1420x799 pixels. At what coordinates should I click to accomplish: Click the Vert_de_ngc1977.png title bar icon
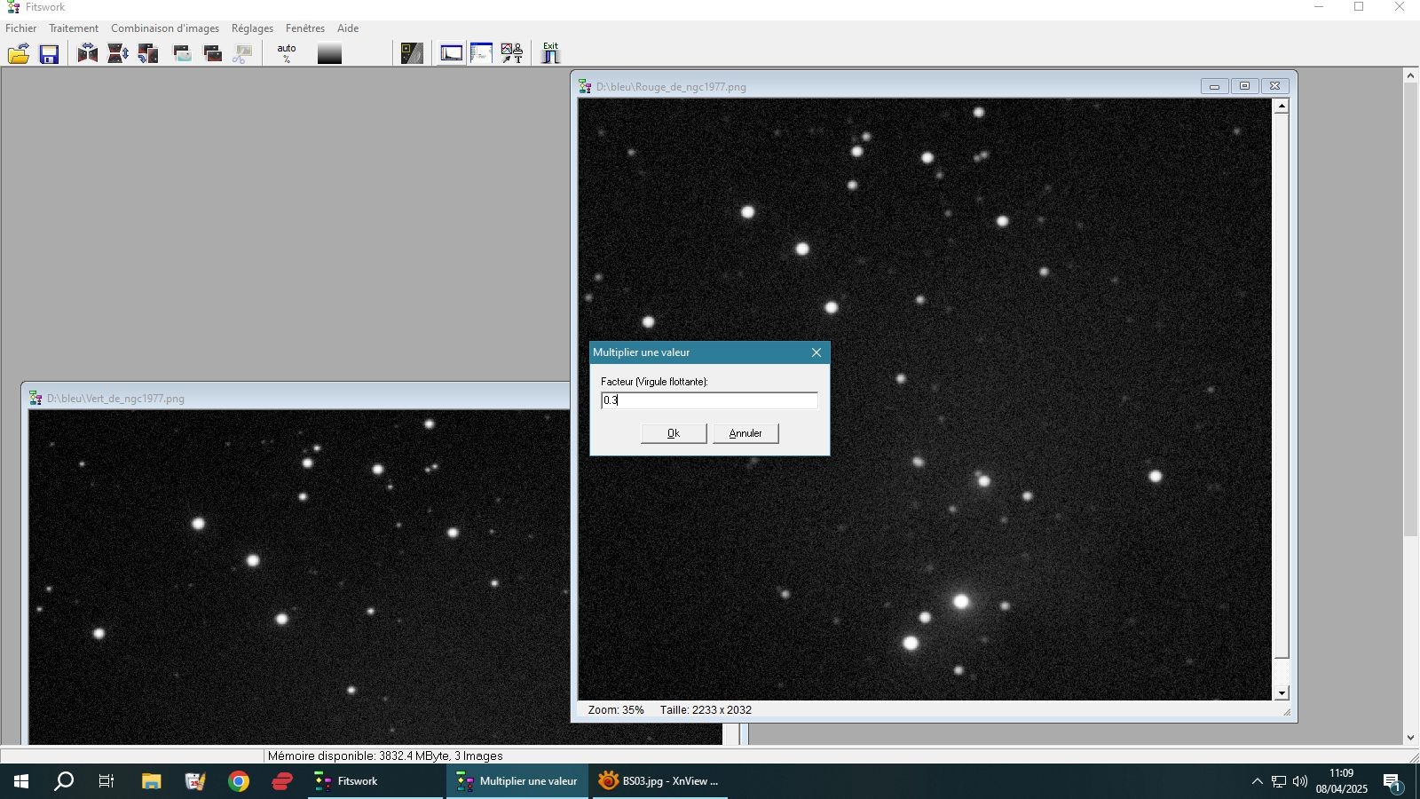(35, 398)
